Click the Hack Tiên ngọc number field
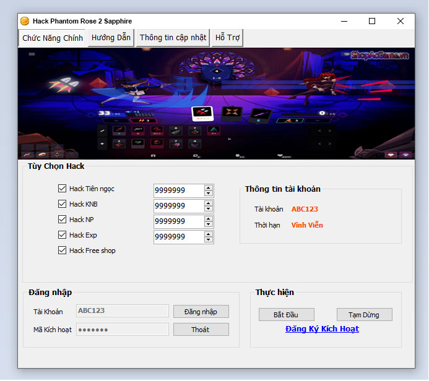The height and width of the screenshot is (381, 429). pyautogui.click(x=179, y=191)
